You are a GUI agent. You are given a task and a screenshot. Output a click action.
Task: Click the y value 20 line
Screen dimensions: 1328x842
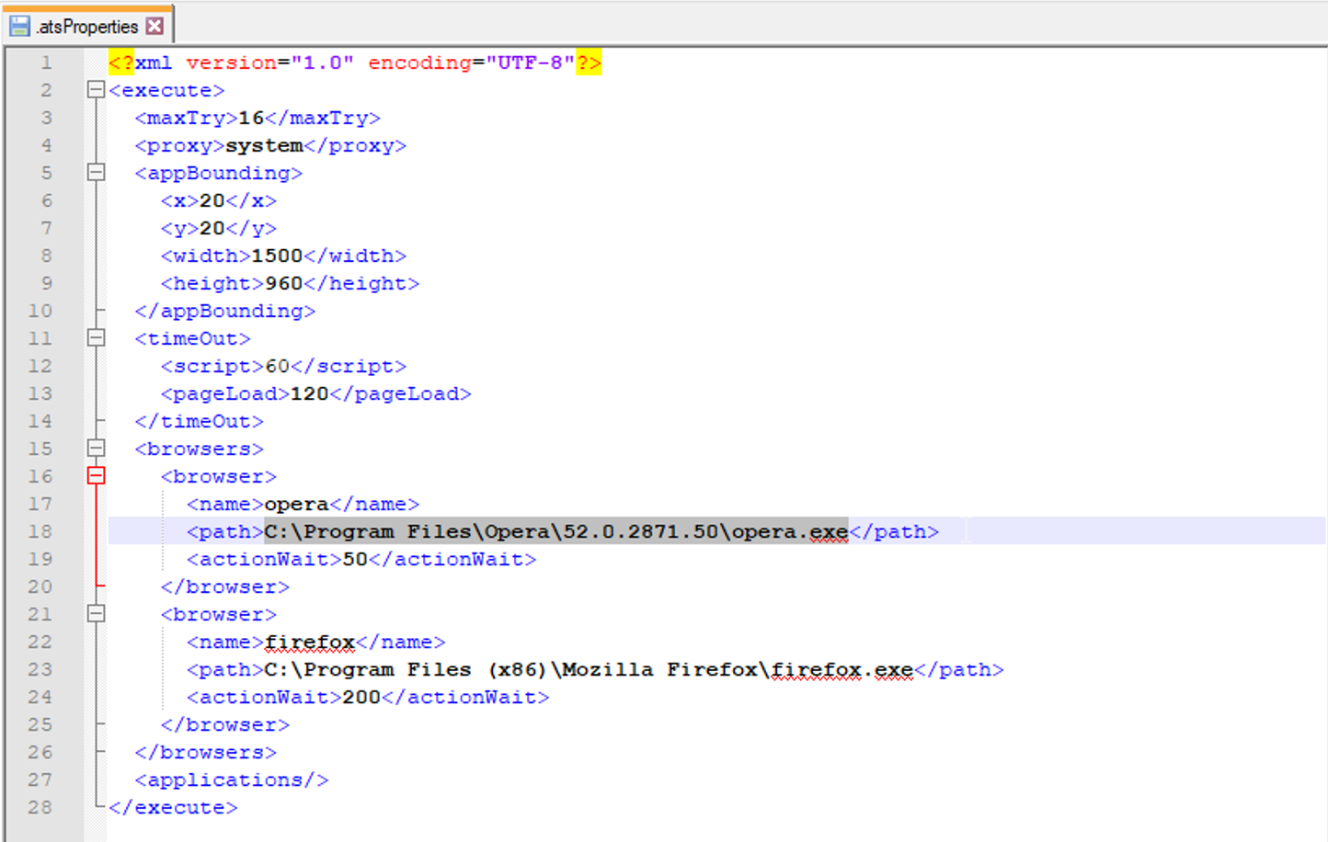(x=219, y=228)
